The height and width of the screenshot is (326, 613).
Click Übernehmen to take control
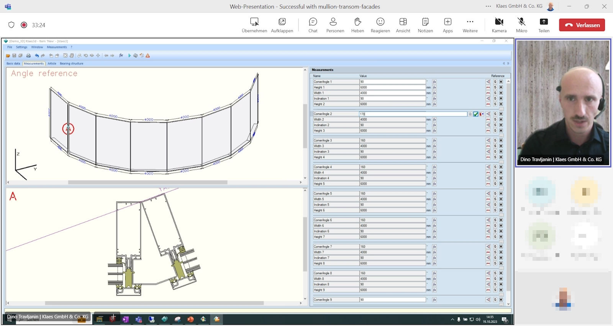coord(254,25)
